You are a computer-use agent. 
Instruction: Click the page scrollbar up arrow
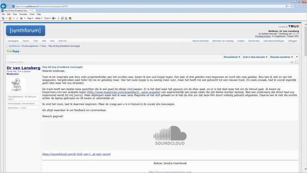pos(305,25)
